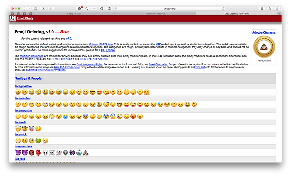Viewport: 291px width, 176px height.
Task: Click the hugging face emoji ending face-positive row
Action: click(x=146, y=92)
